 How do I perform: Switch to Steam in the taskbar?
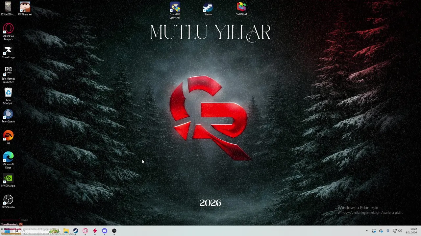pyautogui.click(x=76, y=231)
